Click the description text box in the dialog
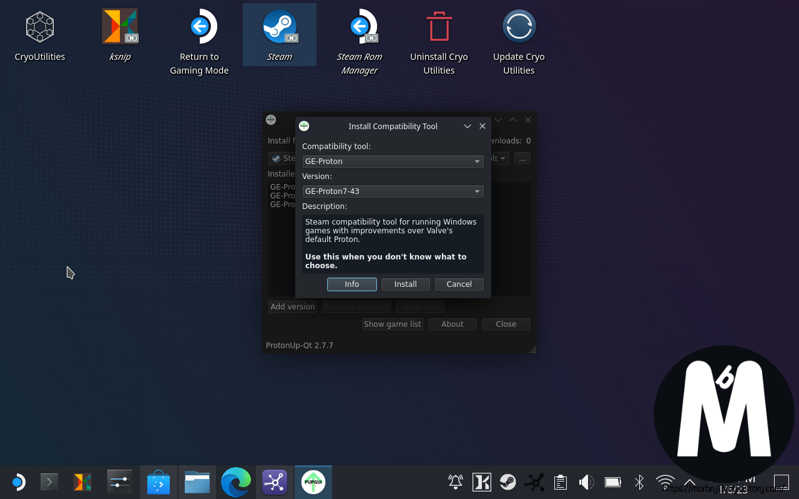This screenshot has height=499, width=799. pos(393,244)
